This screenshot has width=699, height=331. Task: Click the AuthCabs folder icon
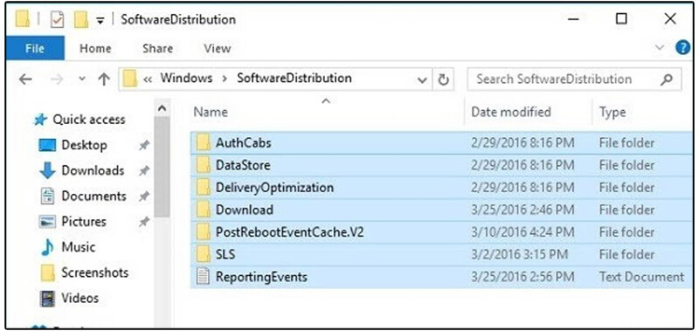coord(204,143)
